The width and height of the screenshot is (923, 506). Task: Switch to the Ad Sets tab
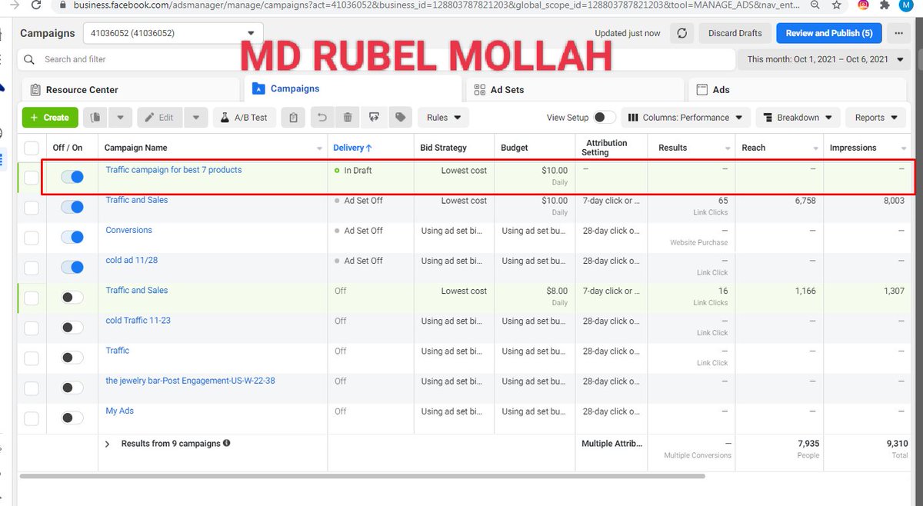coord(575,89)
